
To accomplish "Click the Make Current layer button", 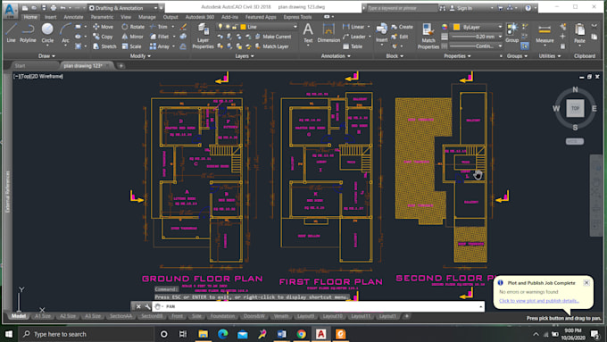I will click(273, 37).
